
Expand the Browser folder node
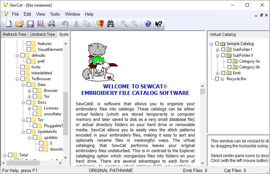pos(30,91)
